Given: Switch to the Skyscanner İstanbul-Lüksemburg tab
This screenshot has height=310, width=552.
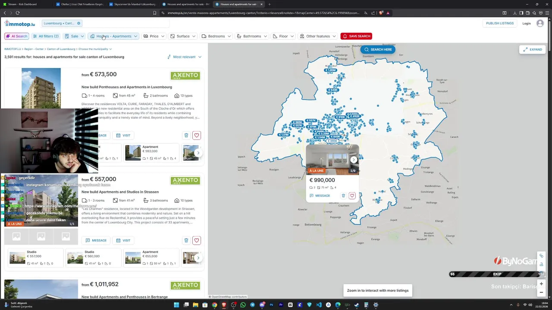Looking at the screenshot, I should (133, 4).
